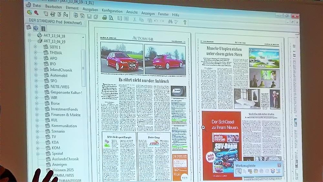Click the save disk icon in toolbar
This screenshot has width=323, height=182.
point(89,16)
